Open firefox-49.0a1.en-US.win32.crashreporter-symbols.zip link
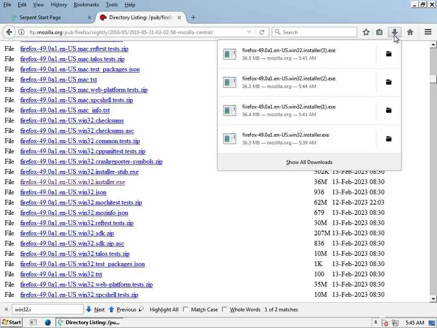Viewport: 437px width, 328px height. [91, 161]
